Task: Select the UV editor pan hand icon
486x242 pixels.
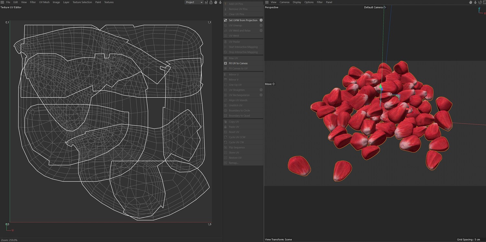Action: (x=215, y=2)
